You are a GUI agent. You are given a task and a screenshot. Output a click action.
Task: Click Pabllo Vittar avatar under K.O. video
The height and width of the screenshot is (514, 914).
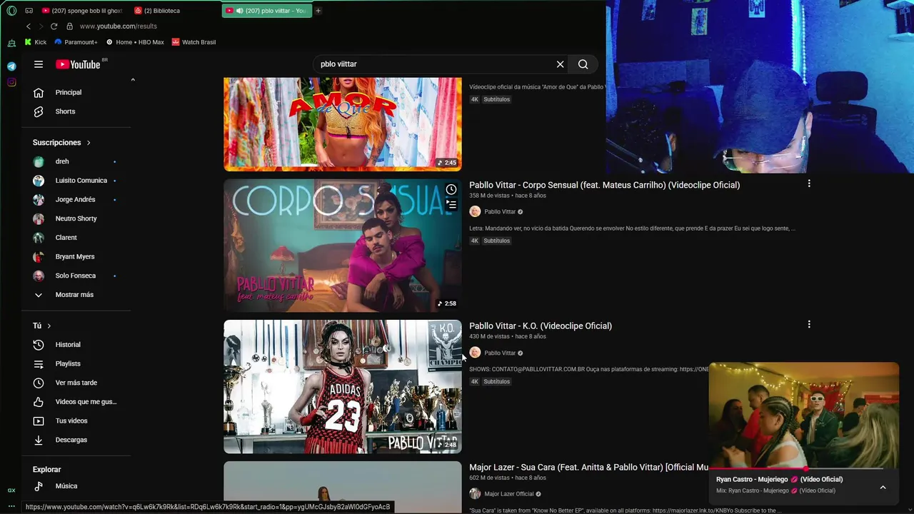(475, 353)
